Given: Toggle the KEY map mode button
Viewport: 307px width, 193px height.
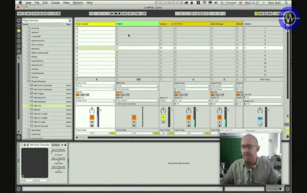Looking at the screenshot, I should (261, 13).
